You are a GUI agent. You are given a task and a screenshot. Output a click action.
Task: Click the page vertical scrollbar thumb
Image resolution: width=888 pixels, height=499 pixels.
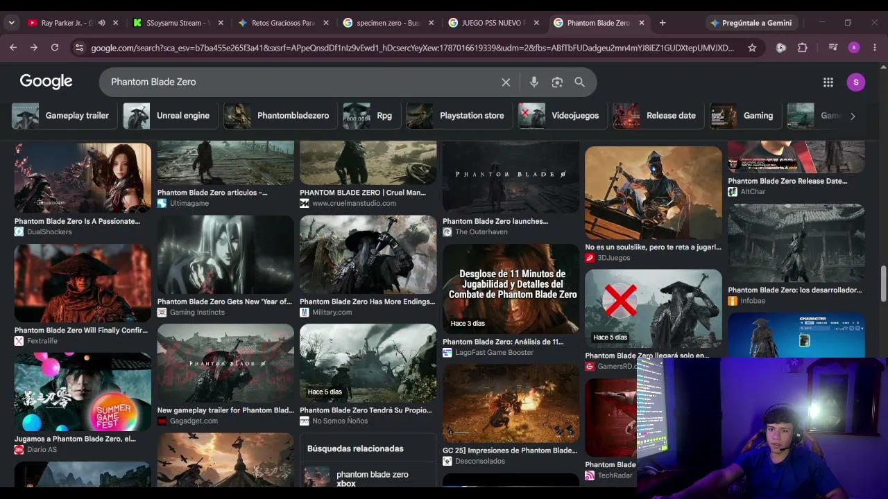883,283
